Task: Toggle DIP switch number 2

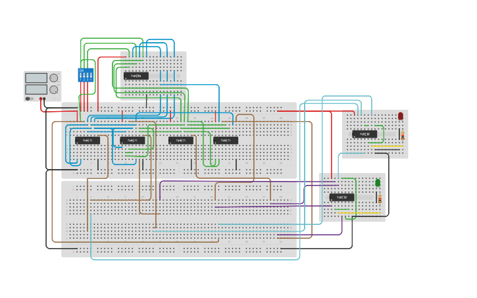Action: [x=84, y=76]
